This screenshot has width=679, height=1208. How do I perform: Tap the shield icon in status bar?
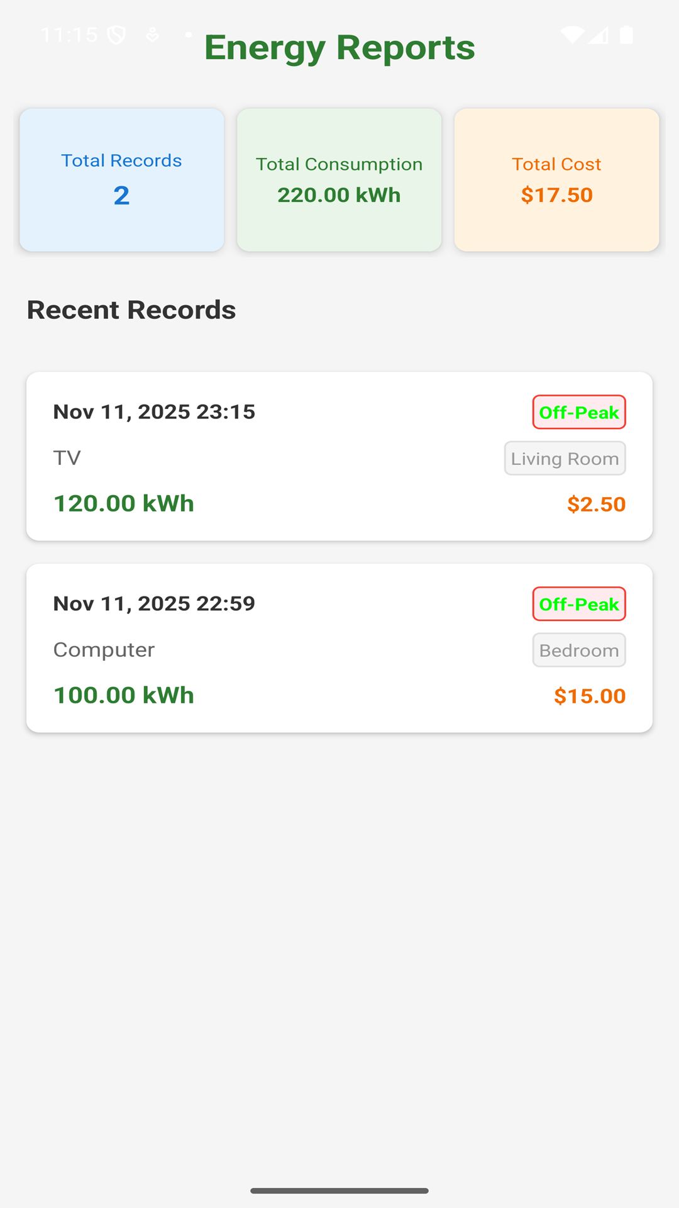[x=116, y=35]
